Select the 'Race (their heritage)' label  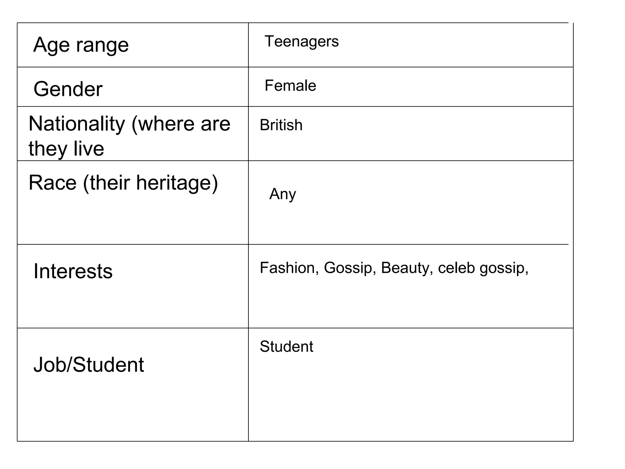coord(123,183)
